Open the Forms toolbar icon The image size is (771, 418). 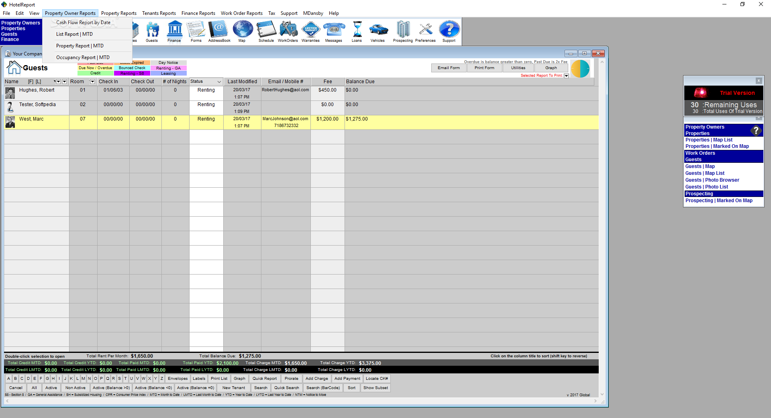196,31
